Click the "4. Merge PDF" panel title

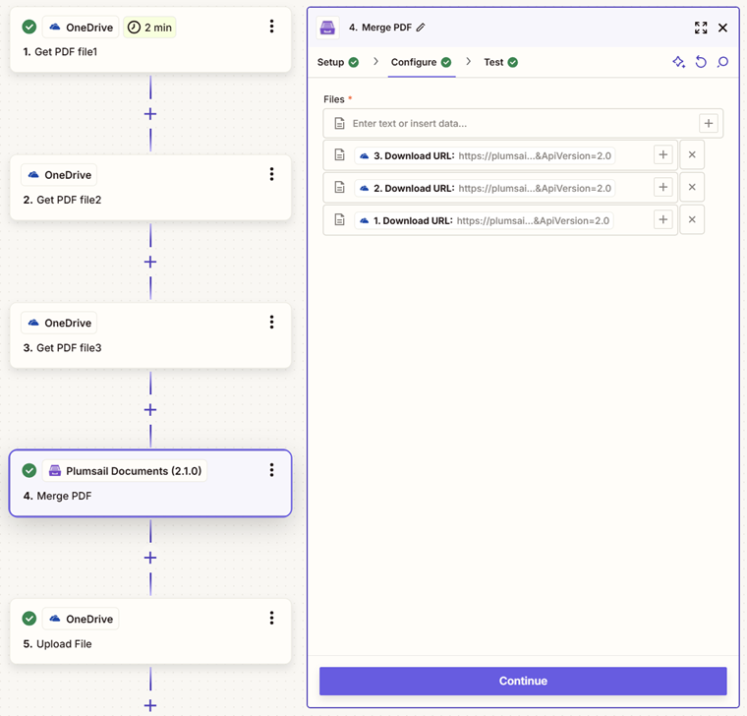coord(379,28)
